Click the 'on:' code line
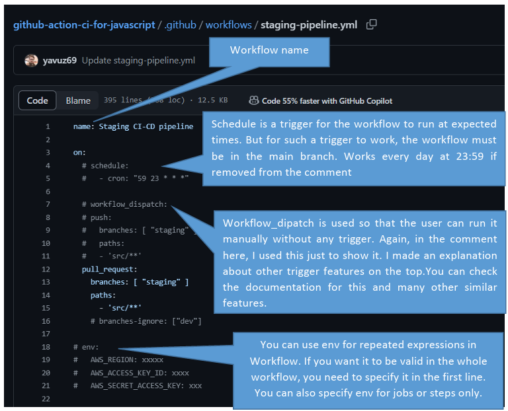 point(79,153)
